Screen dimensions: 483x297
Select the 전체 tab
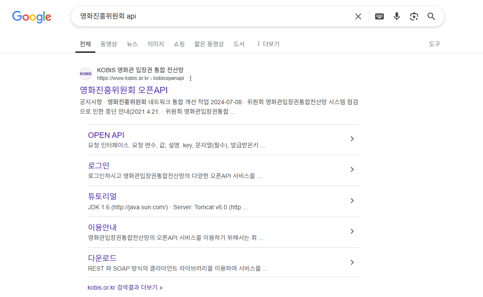click(x=85, y=44)
